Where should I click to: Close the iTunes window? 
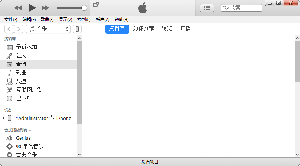click(x=291, y=3)
